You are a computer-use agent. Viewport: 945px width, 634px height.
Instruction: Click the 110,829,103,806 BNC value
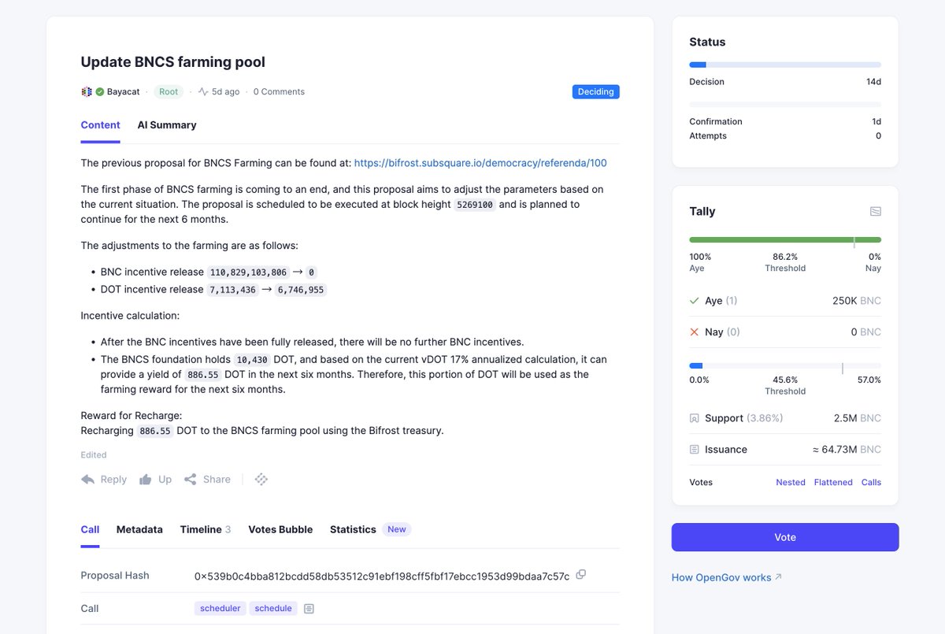(x=247, y=272)
